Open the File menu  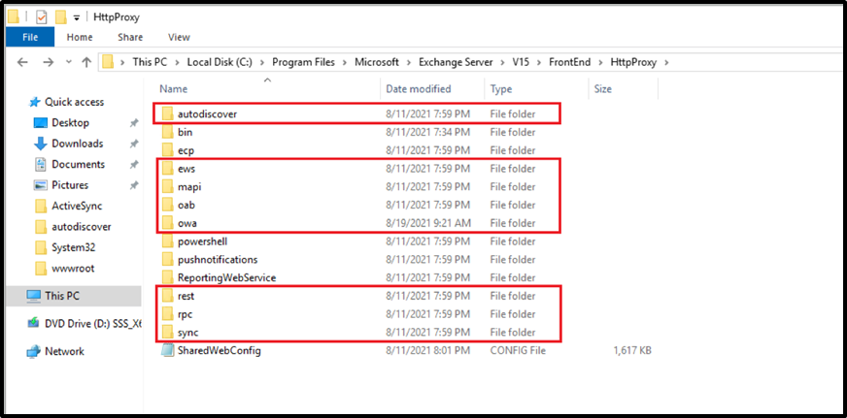[x=30, y=37]
